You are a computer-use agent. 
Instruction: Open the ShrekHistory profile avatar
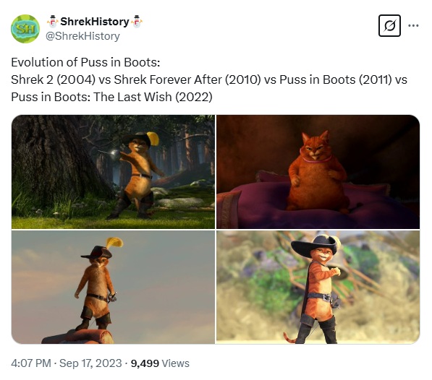point(25,29)
